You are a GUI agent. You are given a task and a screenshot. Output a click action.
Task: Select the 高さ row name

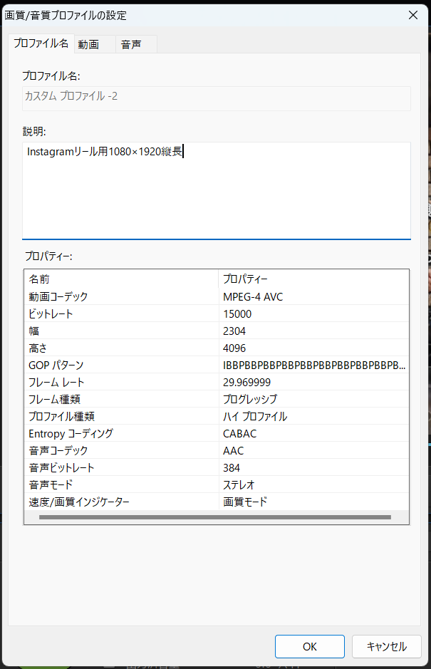click(x=38, y=348)
